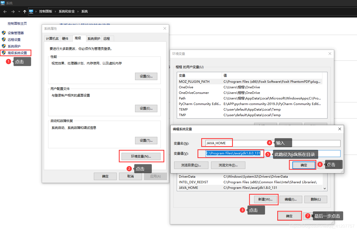Select PyCharm Community Edition variable row

(250, 104)
